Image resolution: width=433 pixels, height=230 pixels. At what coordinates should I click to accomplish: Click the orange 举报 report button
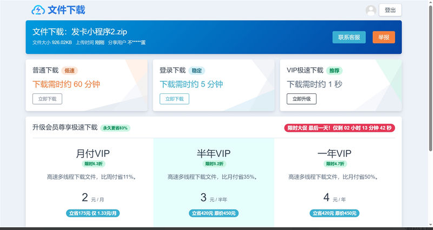[384, 37]
